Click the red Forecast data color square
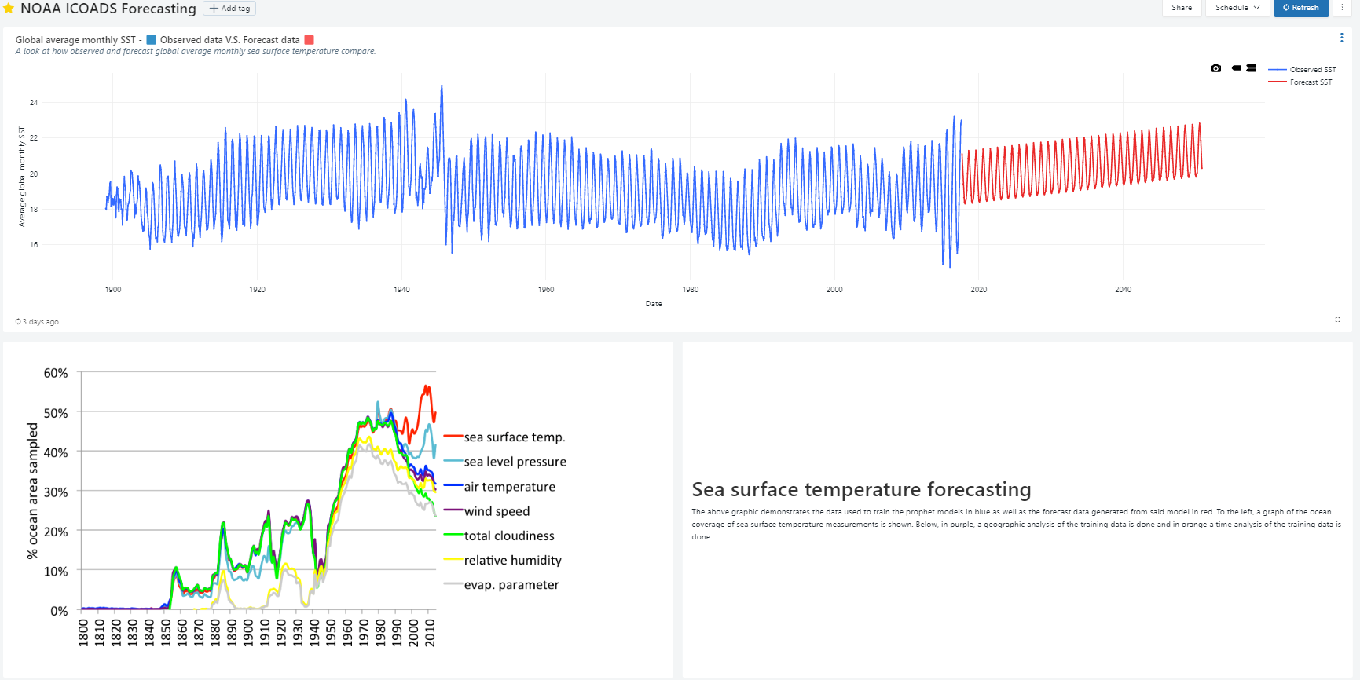 coord(310,40)
